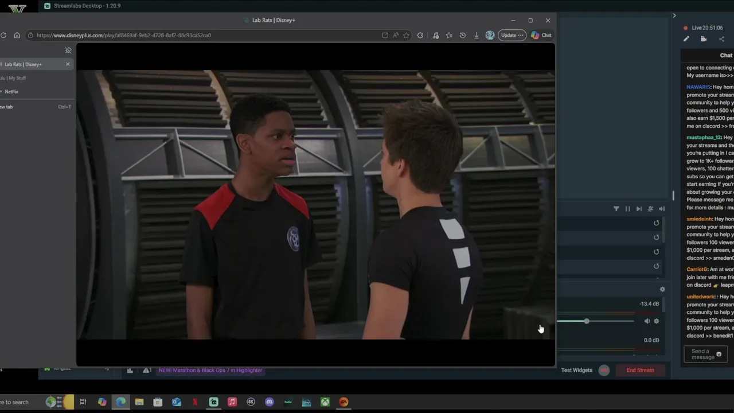Open the recent events filter icon
This screenshot has width=734, height=413.
[x=616, y=209]
